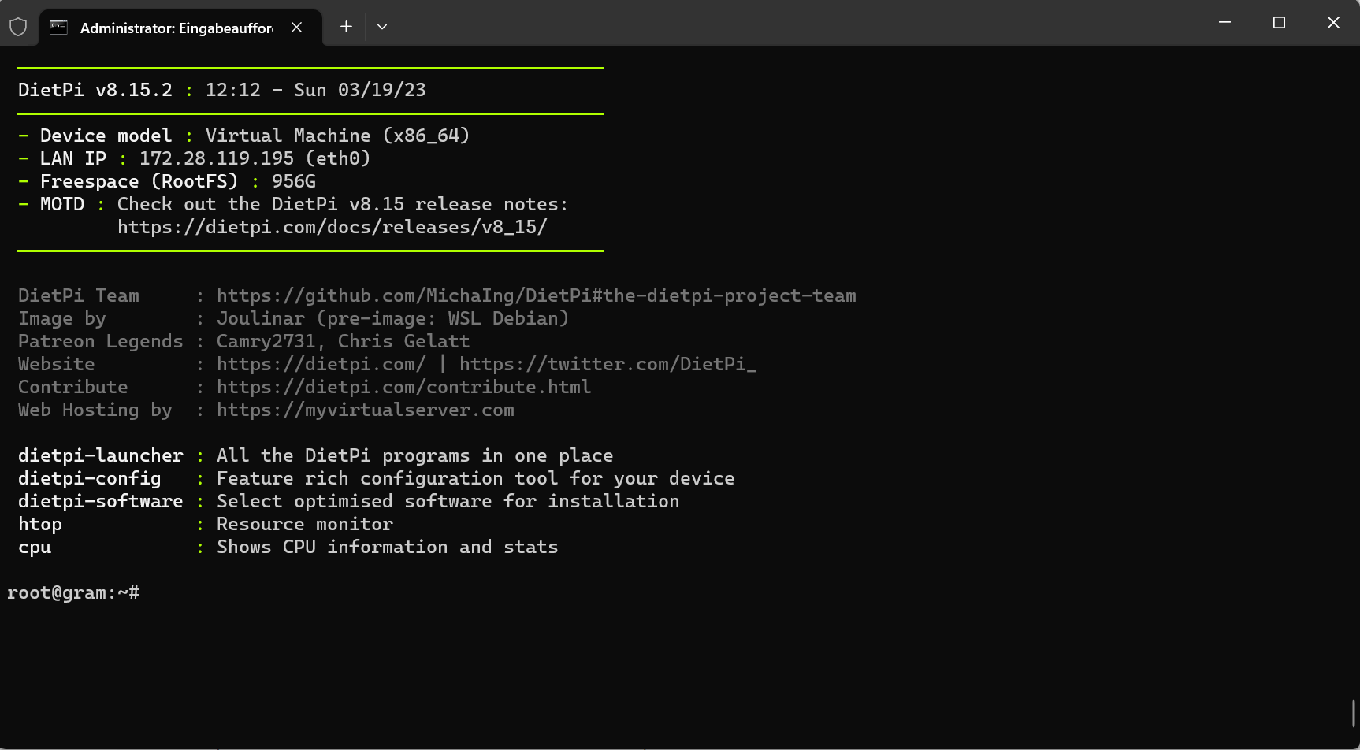Click the Freespace value 956G
Screen dimensions: 1360x750
pyautogui.click(x=294, y=181)
